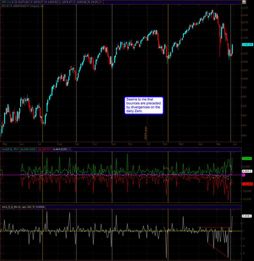Click the 'Apr' month label on time axis

tap(201, 144)
